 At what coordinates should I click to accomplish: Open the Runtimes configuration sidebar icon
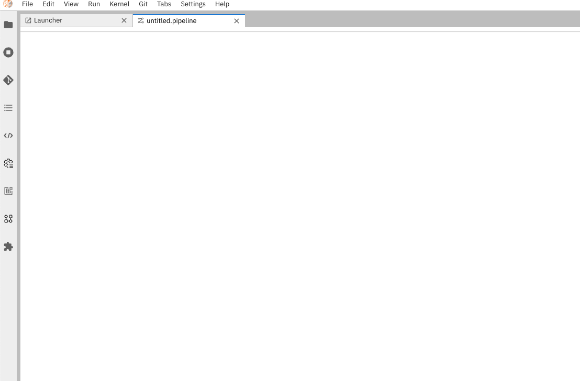(8, 163)
